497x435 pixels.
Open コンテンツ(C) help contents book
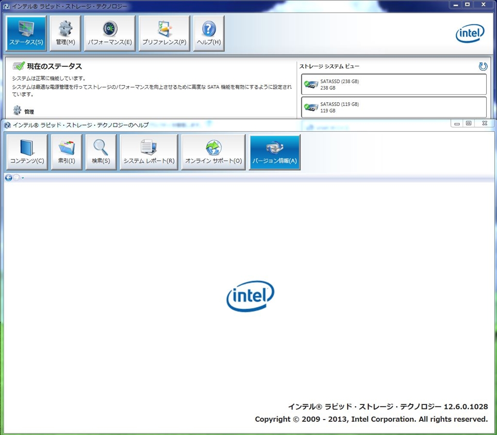point(27,152)
